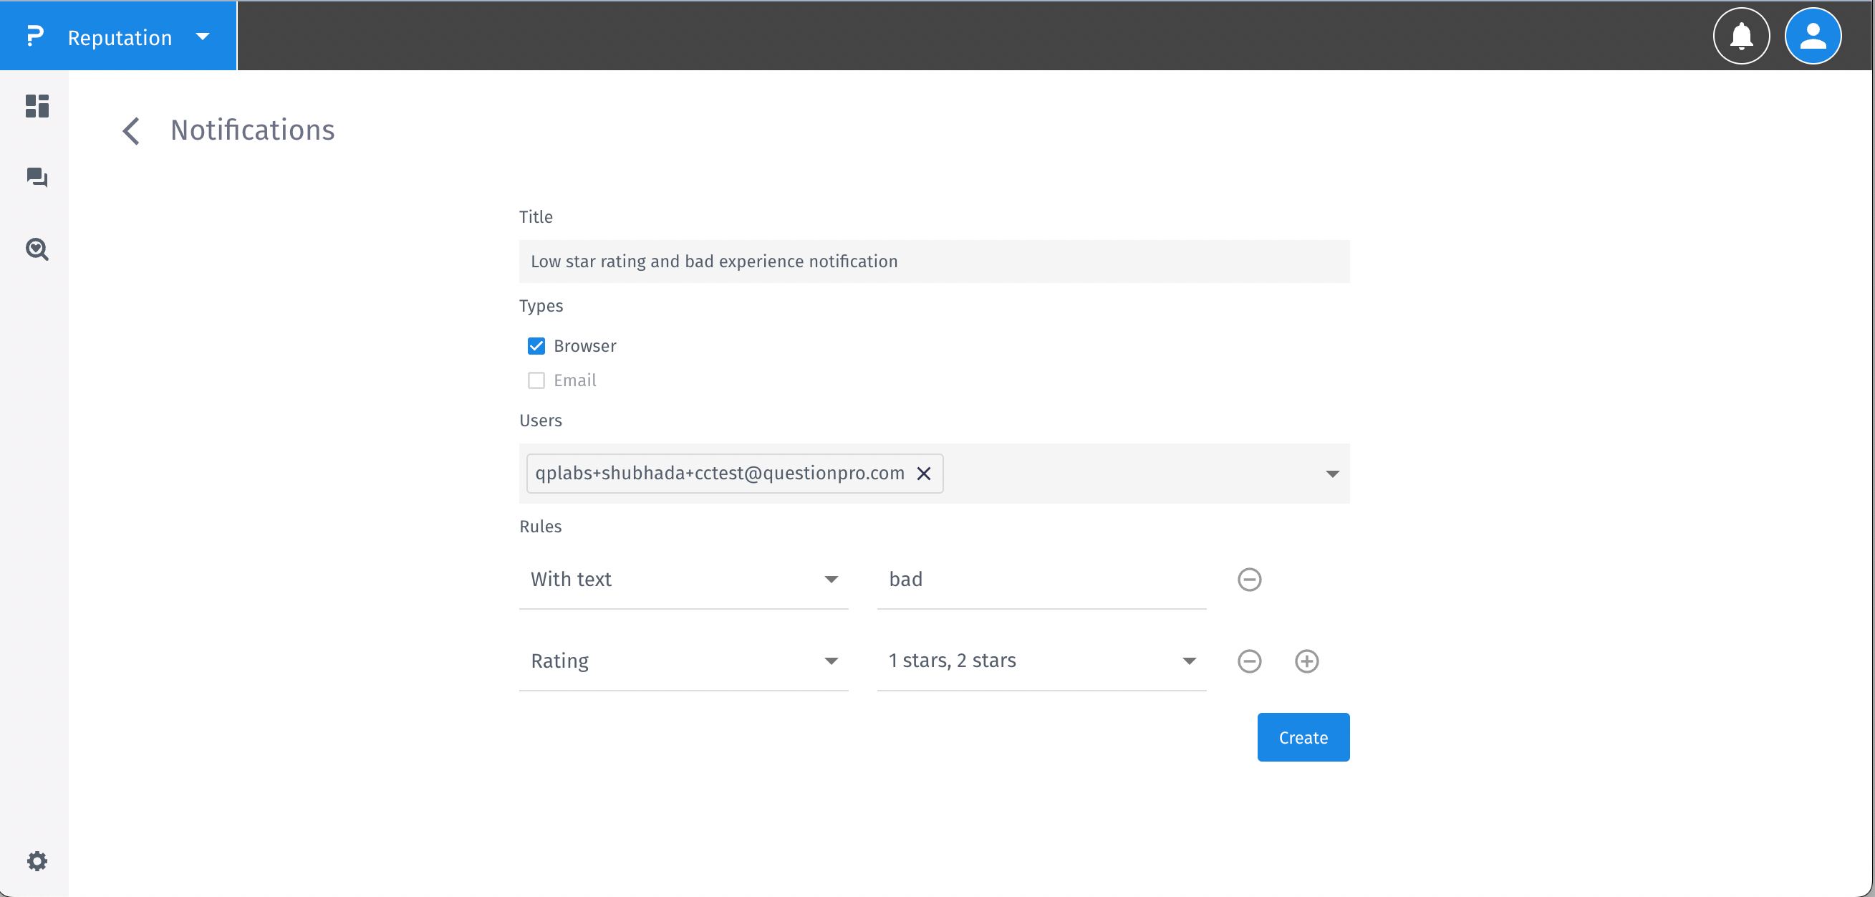Viewport: 1875px width, 897px height.
Task: View notifications via the bell icon
Action: (1741, 36)
